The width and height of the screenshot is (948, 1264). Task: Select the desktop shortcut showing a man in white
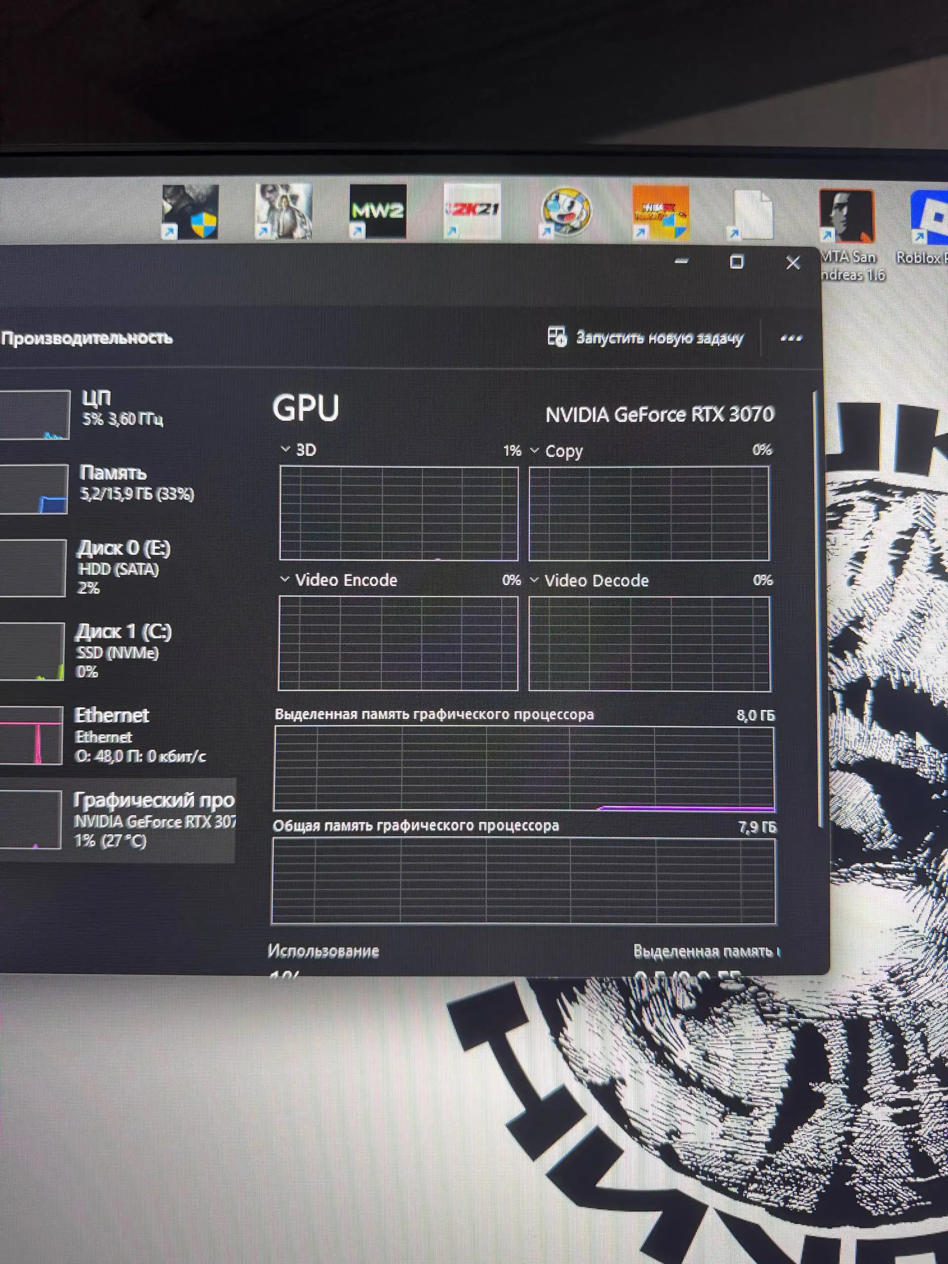(283, 211)
